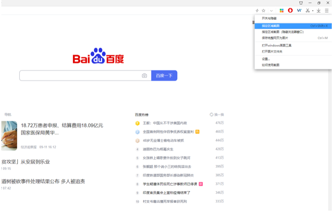Open hot item 48岁无业博士偷电动车被抓
Screen dimensions: 335x212
[163, 140]
